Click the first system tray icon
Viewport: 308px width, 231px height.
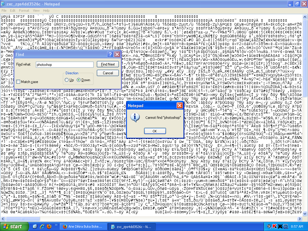[x=269, y=226]
